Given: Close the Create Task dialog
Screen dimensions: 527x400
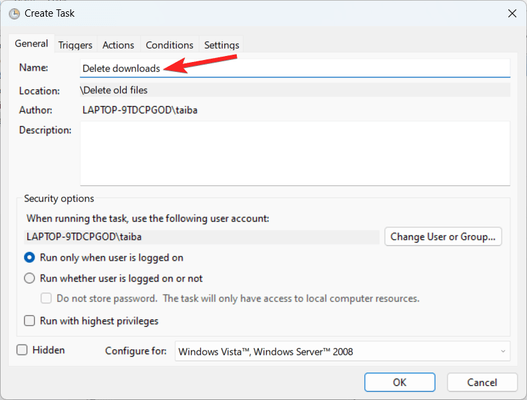Looking at the screenshot, I should pyautogui.click(x=512, y=13).
